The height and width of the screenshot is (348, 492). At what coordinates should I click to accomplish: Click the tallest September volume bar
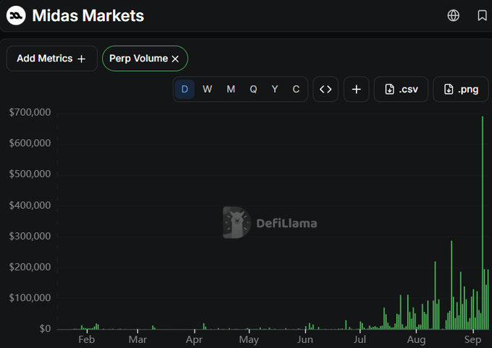click(x=483, y=223)
